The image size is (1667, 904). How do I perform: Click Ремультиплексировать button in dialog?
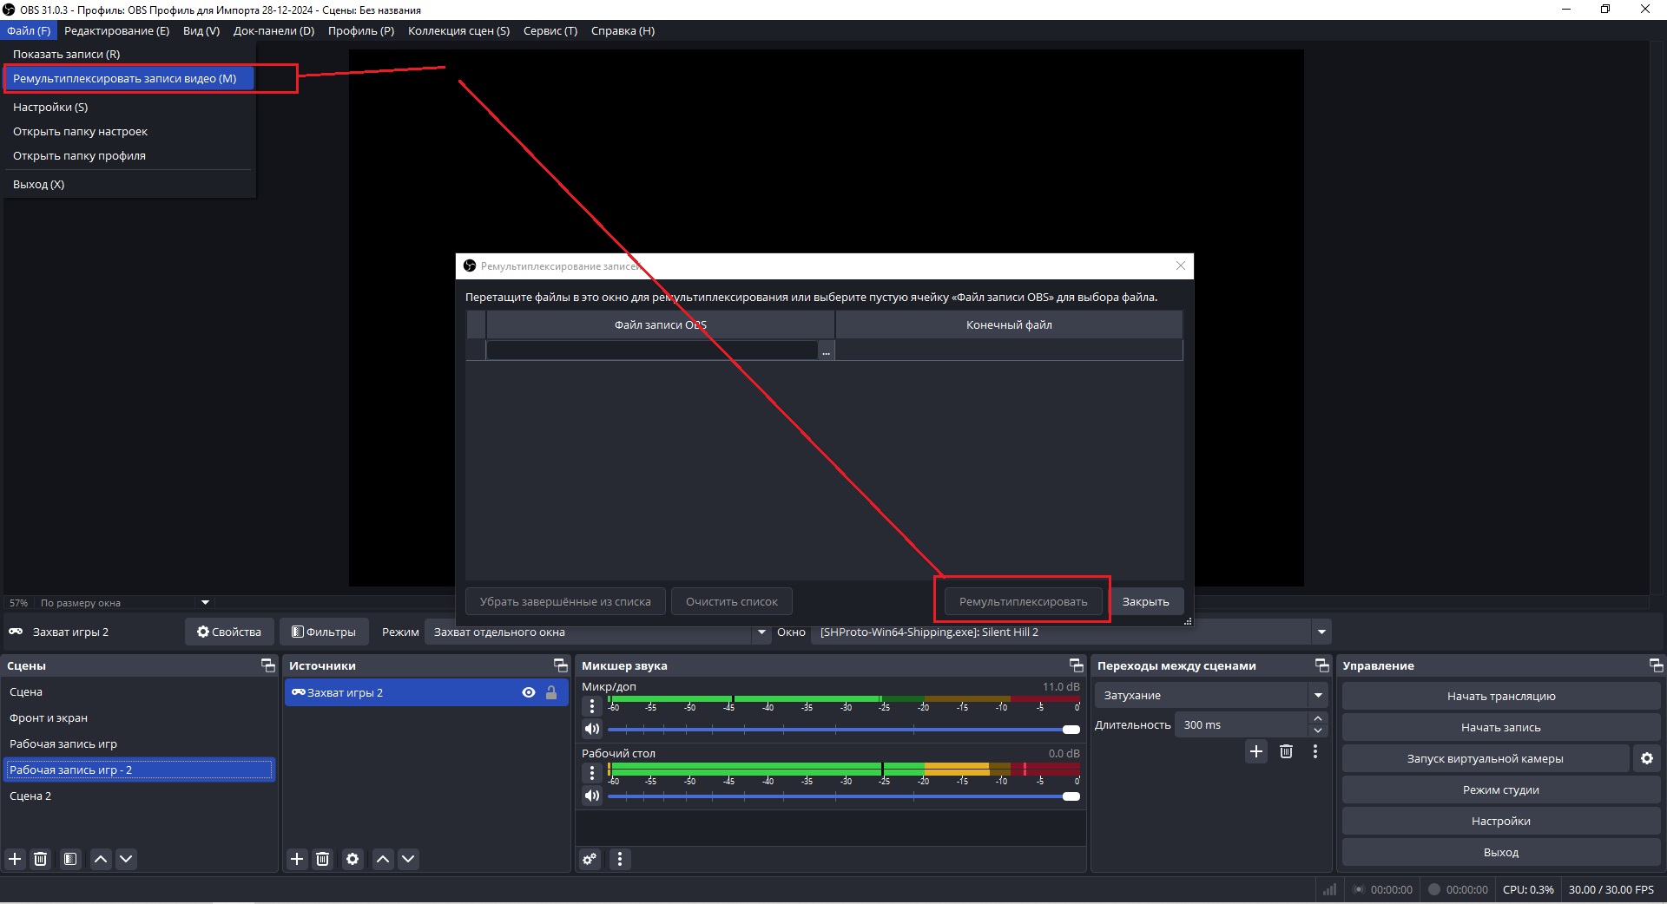coord(1023,601)
